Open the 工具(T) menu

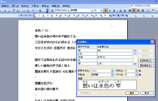point(35,6)
